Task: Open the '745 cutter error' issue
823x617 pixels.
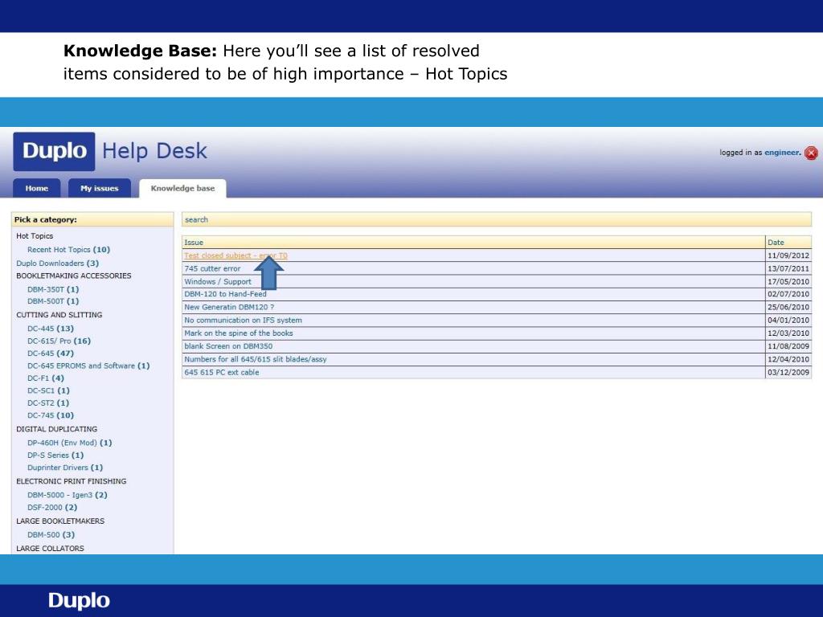Action: coord(212,268)
